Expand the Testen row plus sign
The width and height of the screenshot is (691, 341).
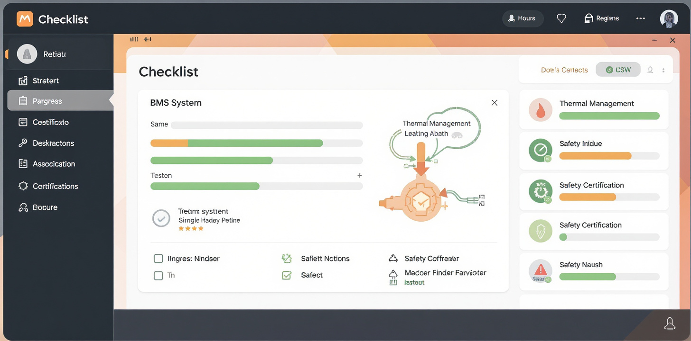coord(360,176)
